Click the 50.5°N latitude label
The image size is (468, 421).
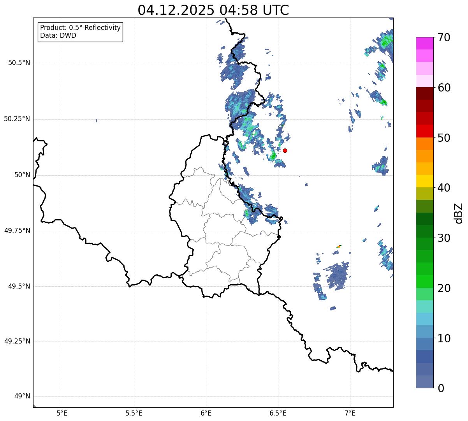19,63
